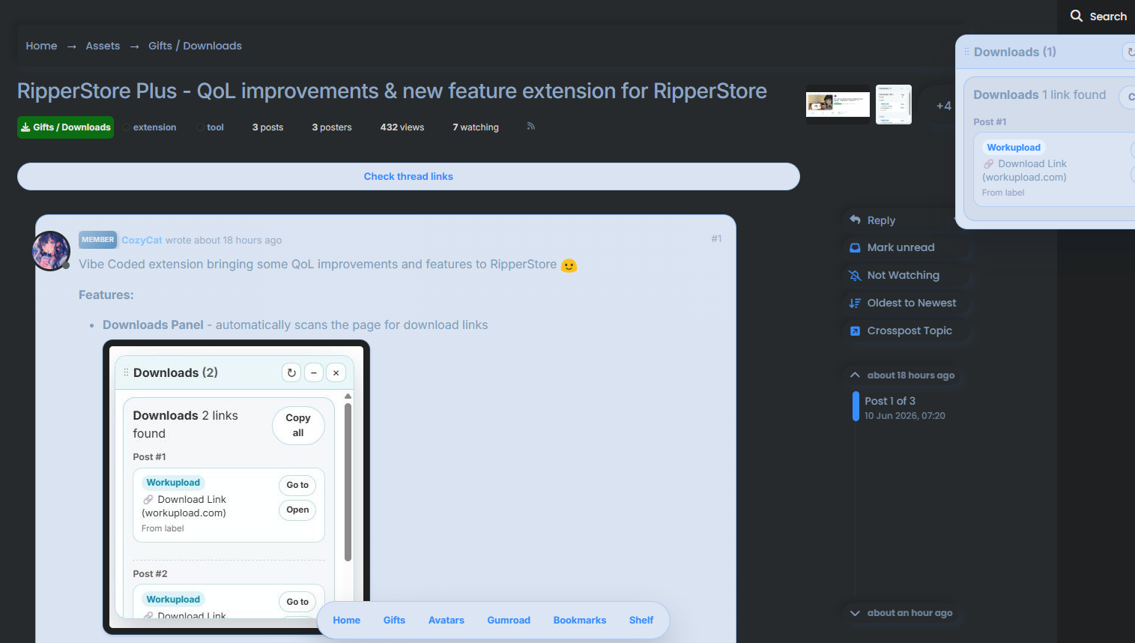The image size is (1135, 643).
Task: Click the Mark unread inbox icon
Action: [855, 247]
